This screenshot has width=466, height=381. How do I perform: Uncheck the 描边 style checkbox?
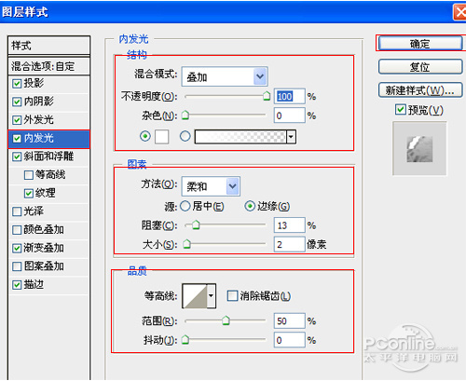17,285
